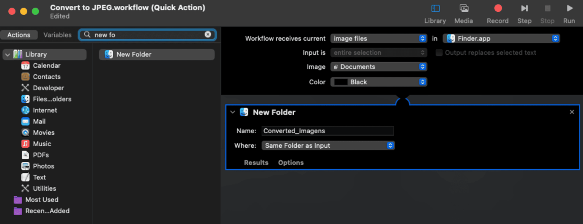
Task: Switch to the Actions tab
Action: [x=19, y=35]
